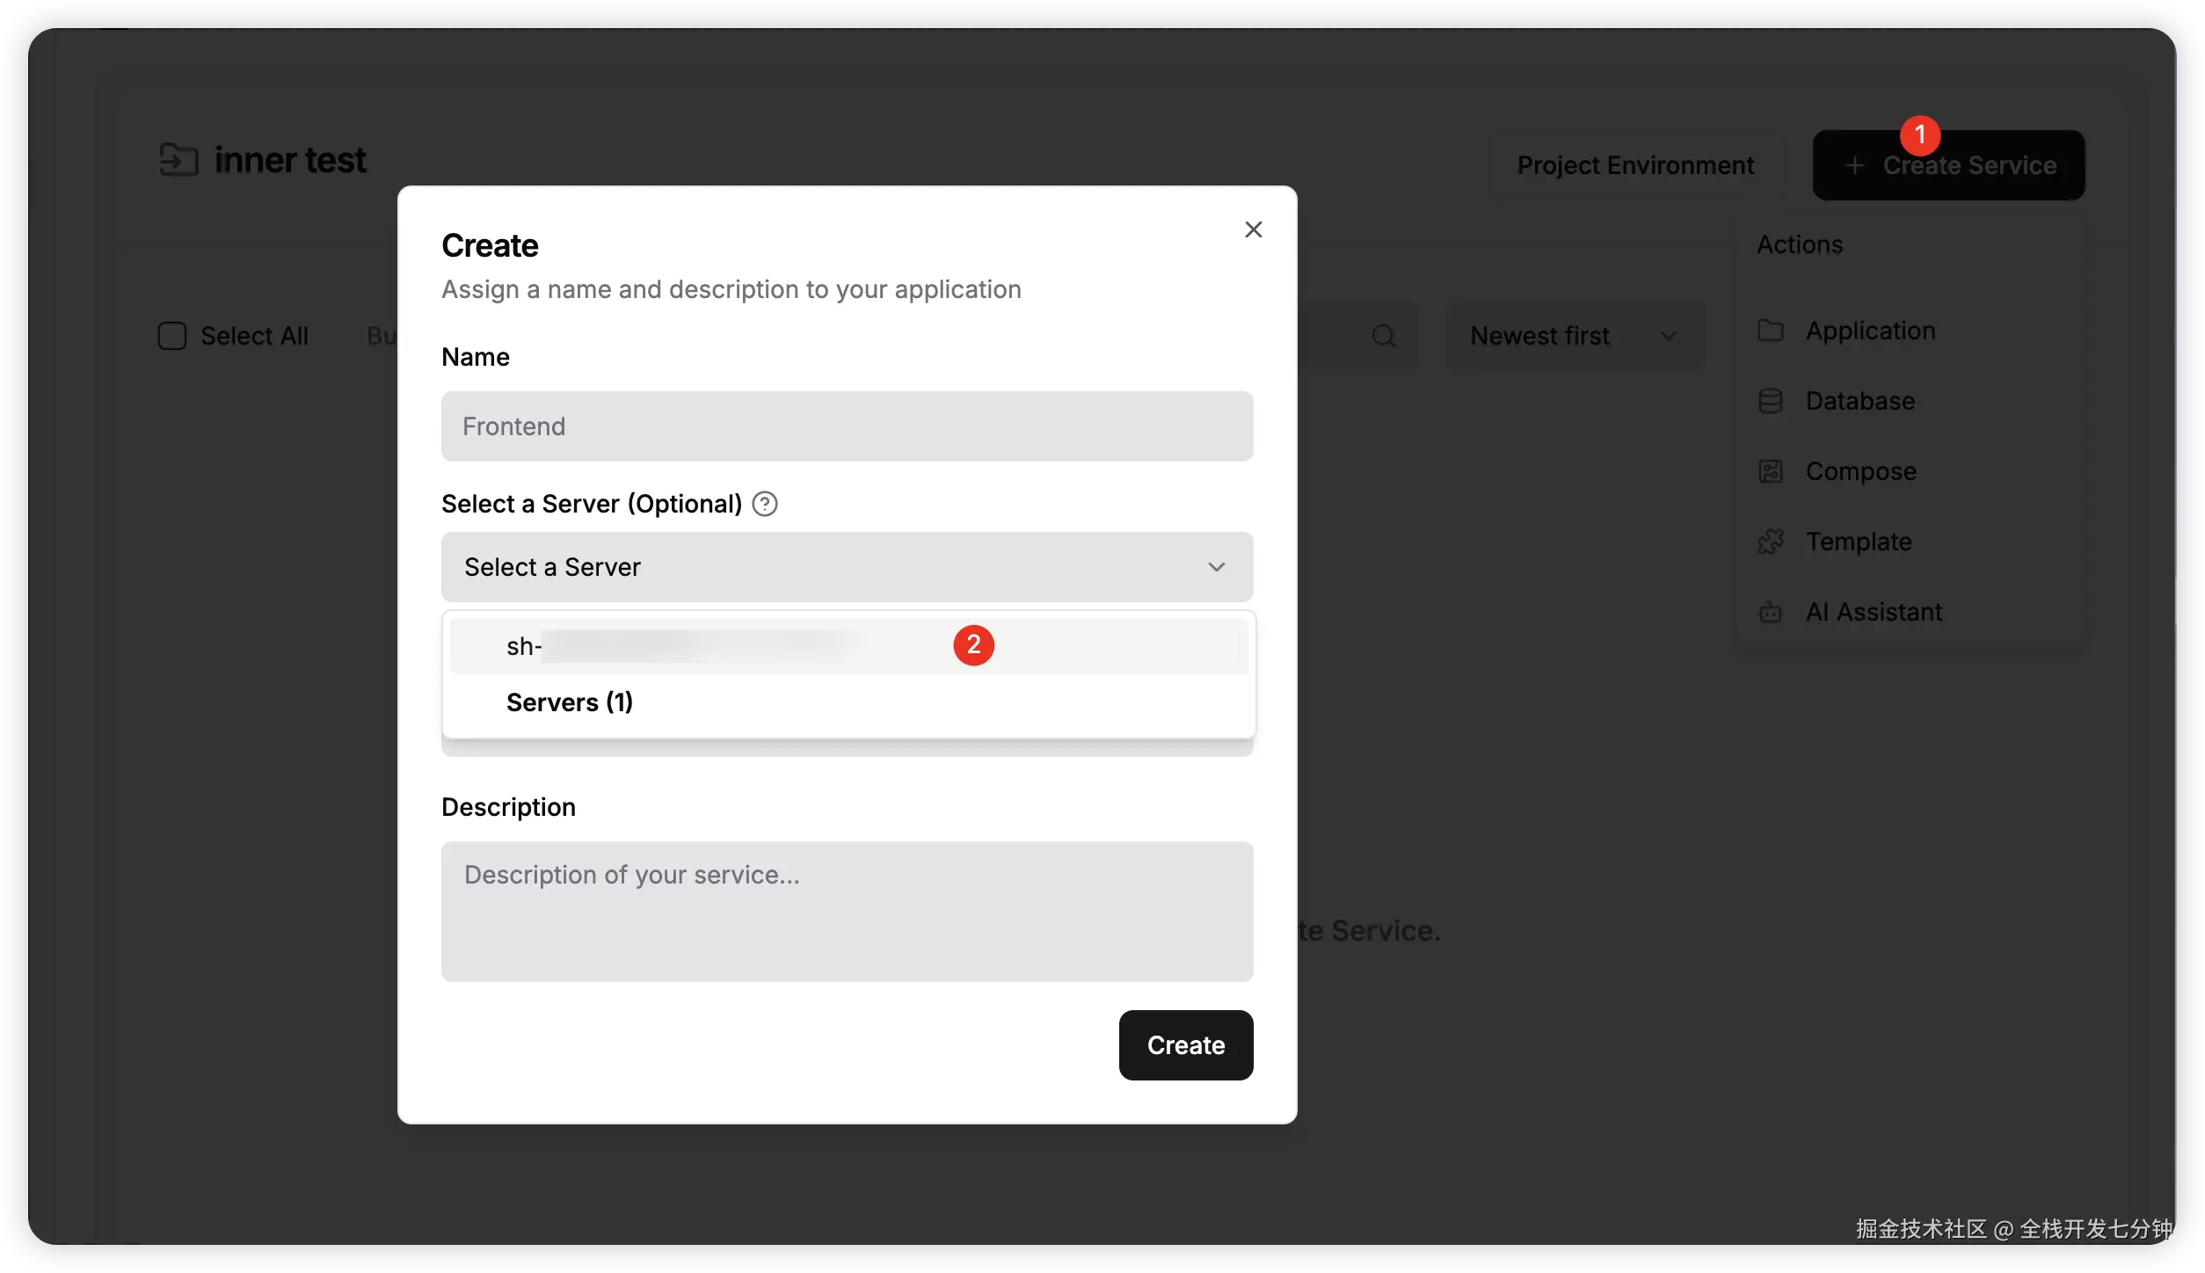Select Template from Actions menu
Viewport: 2205px width, 1273px height.
point(1858,542)
